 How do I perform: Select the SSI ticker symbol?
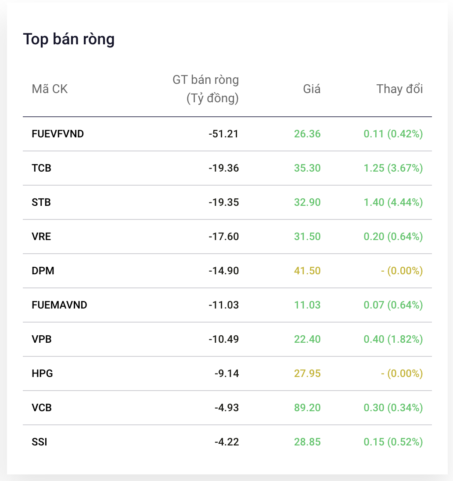[x=39, y=442]
